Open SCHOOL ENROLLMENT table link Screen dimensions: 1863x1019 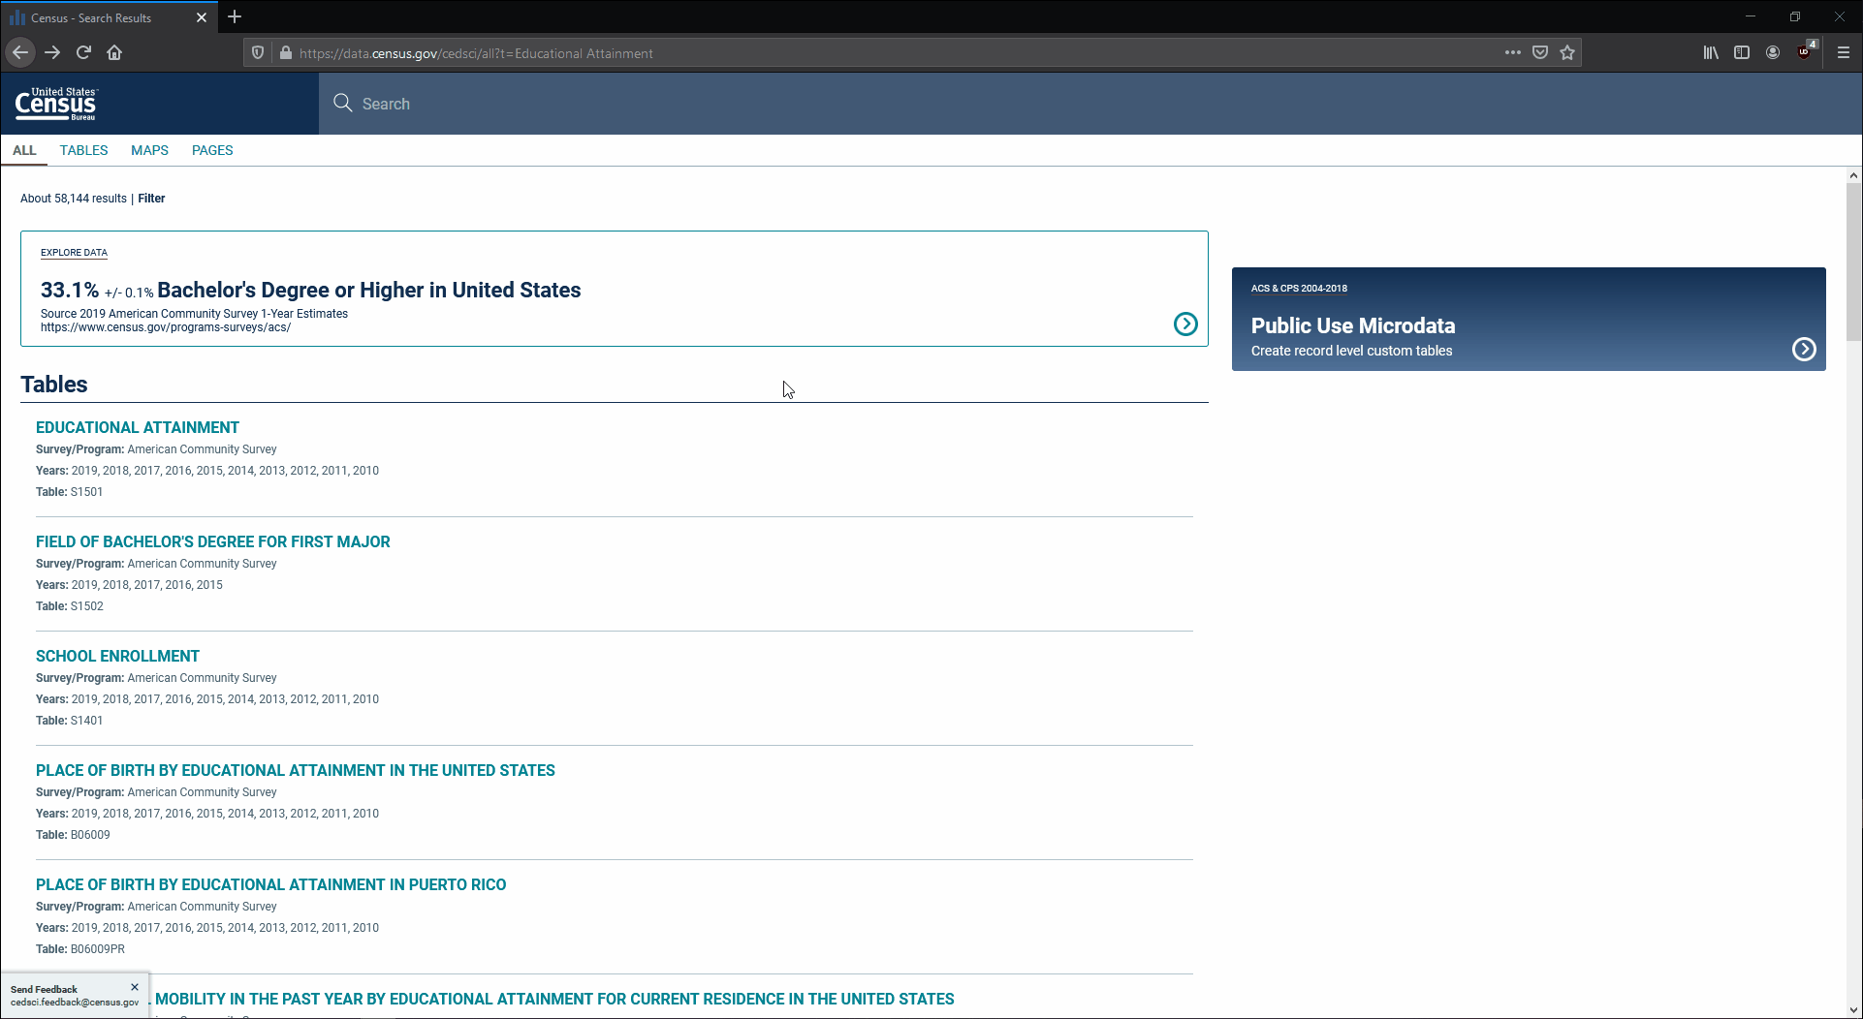(117, 656)
